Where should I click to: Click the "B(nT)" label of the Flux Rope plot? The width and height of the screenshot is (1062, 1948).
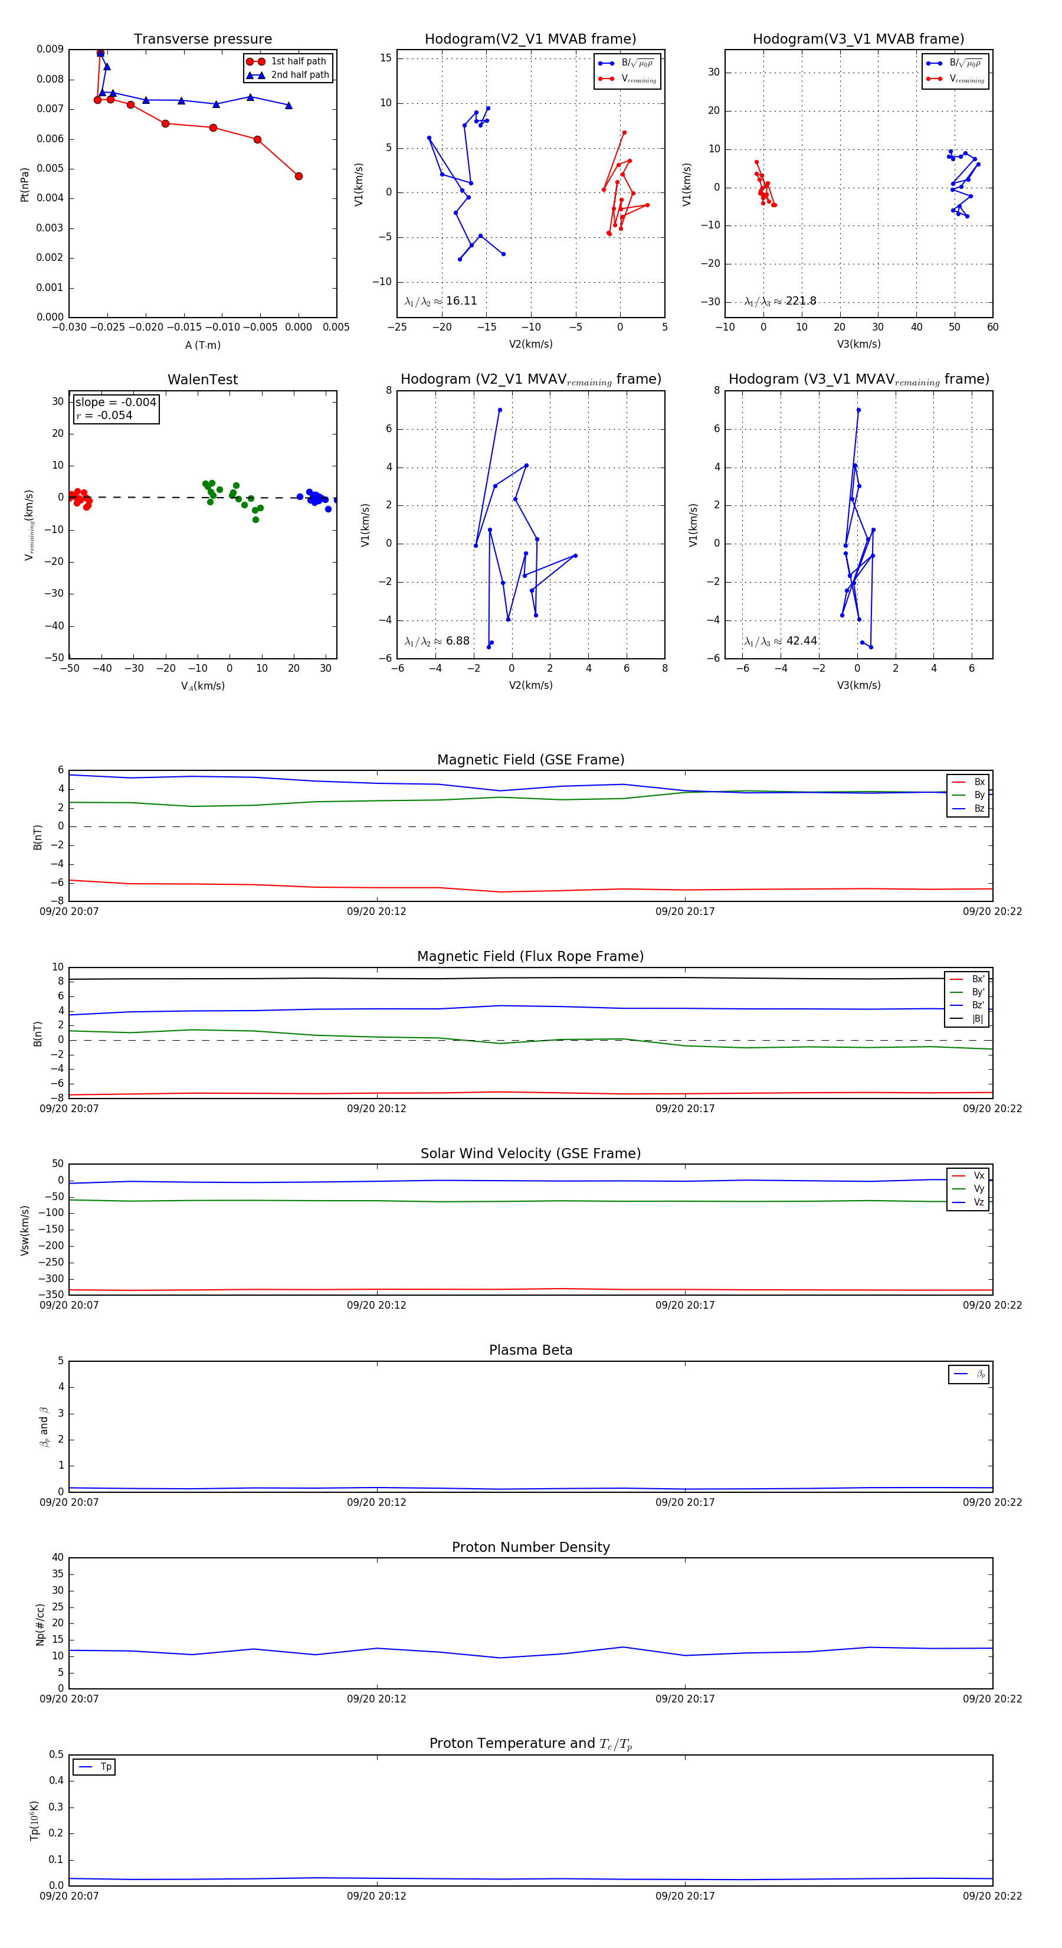pyautogui.click(x=37, y=1033)
